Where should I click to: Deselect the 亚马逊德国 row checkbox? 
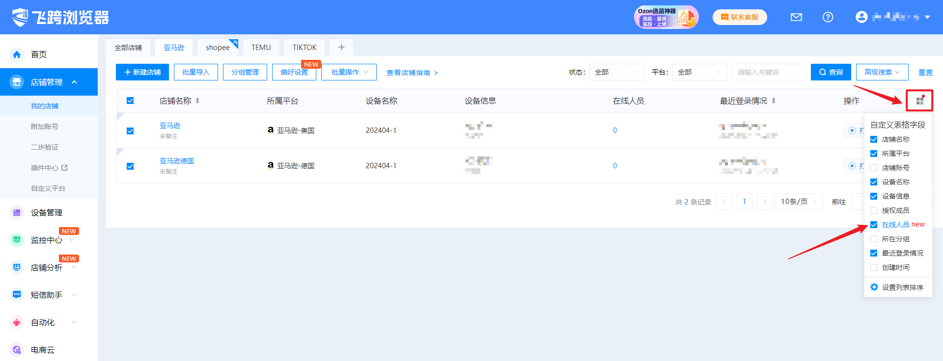(130, 166)
